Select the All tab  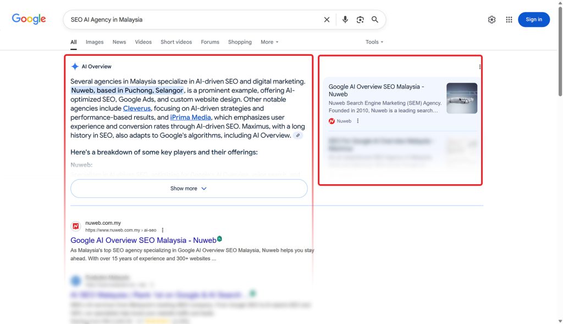(74, 42)
